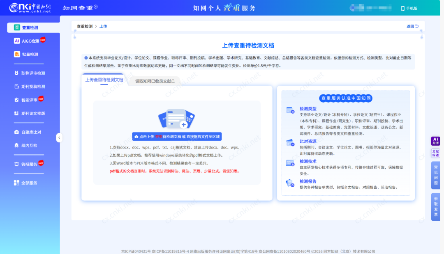Click the 京ICP证040431号 footer text
This screenshot has width=444, height=254.
click(x=136, y=251)
